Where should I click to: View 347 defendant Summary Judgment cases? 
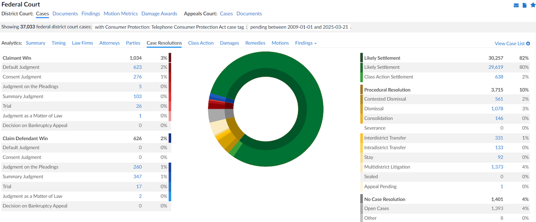point(137,177)
